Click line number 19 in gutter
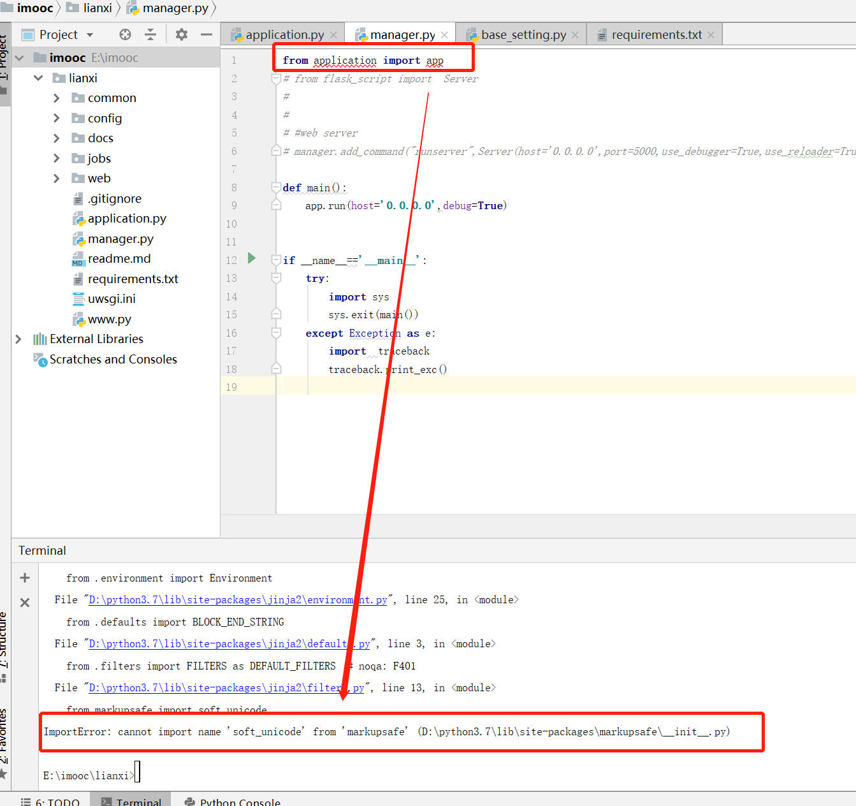 point(231,387)
